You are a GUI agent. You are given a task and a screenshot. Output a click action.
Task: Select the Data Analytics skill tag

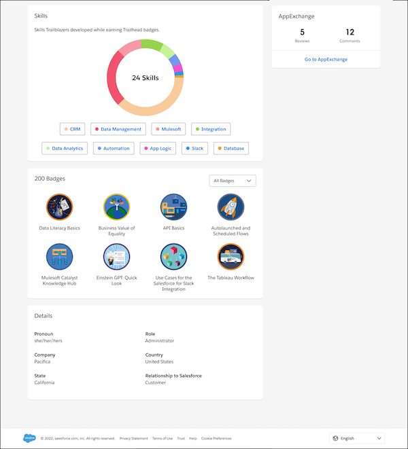[65, 148]
